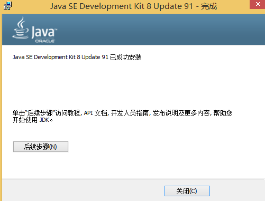Click the 完成 text in the title bar
265x201 pixels.
[209, 6]
